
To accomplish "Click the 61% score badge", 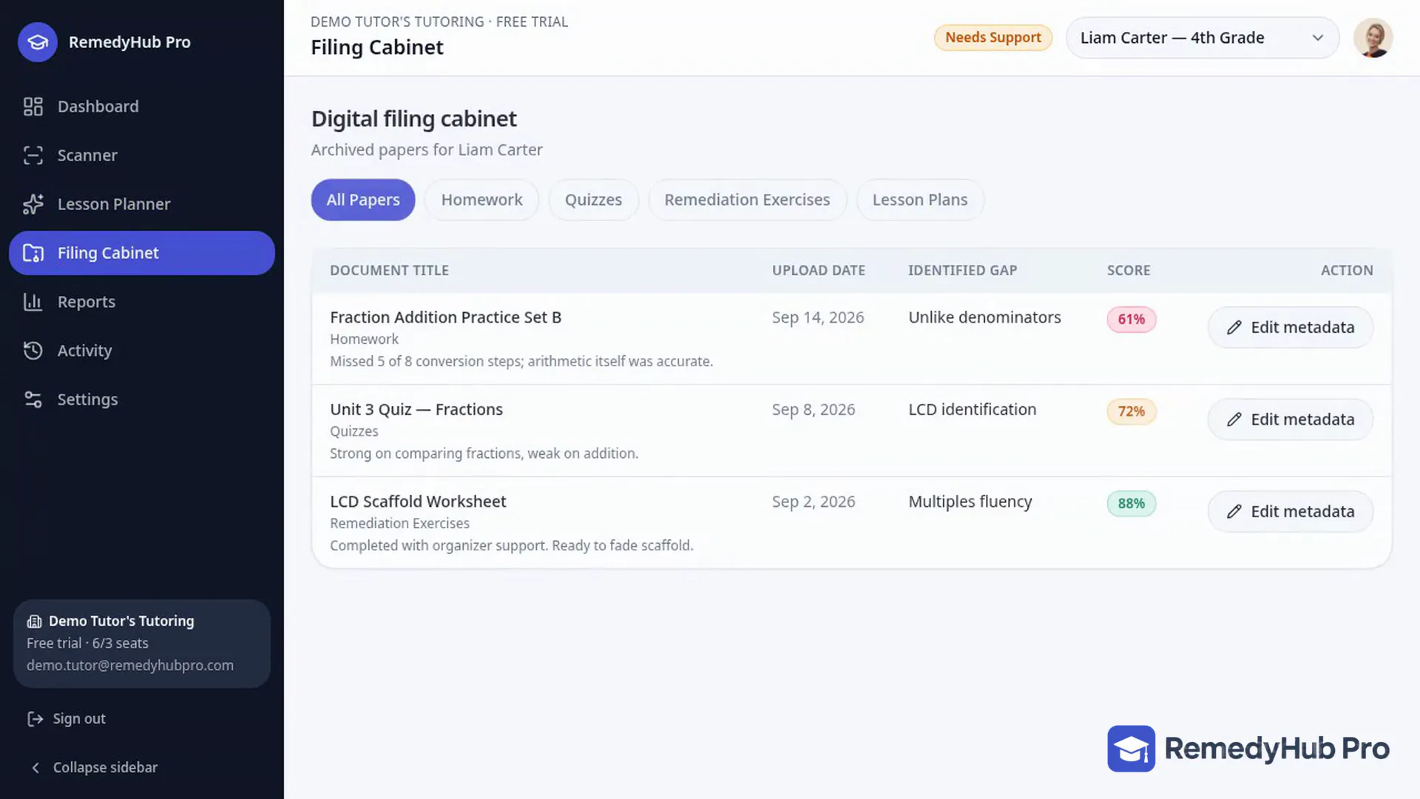I will click(1131, 320).
